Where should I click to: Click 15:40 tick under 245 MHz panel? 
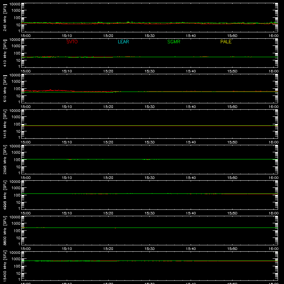[191, 36]
